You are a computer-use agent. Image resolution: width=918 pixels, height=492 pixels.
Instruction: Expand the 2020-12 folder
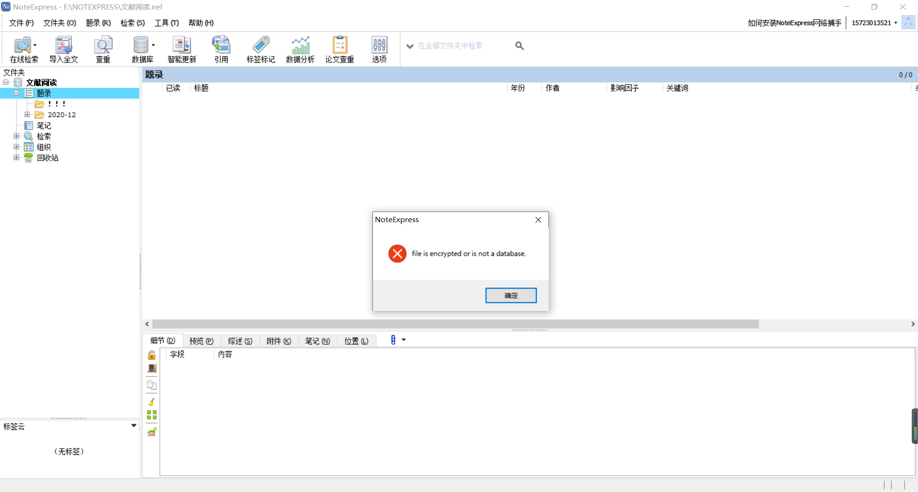[27, 115]
